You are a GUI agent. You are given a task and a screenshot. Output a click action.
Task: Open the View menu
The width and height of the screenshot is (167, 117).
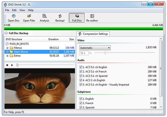[22, 10]
